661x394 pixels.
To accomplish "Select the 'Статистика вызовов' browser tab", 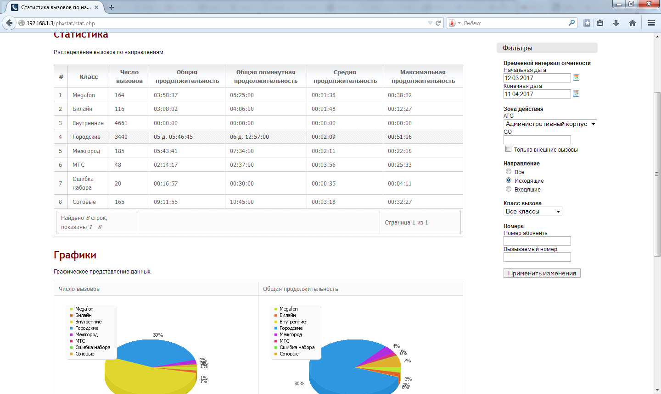I will pyautogui.click(x=55, y=7).
